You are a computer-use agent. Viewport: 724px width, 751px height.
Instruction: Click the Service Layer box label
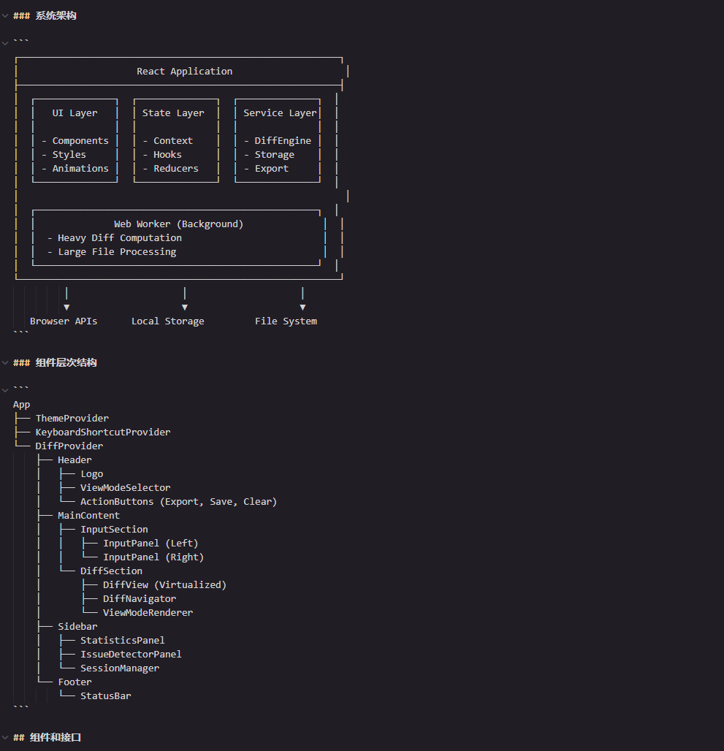point(280,113)
